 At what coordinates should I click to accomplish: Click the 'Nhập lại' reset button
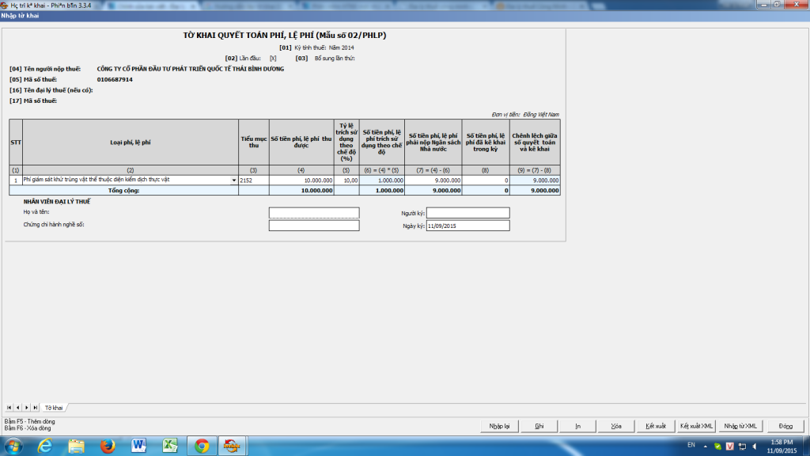[499, 426]
